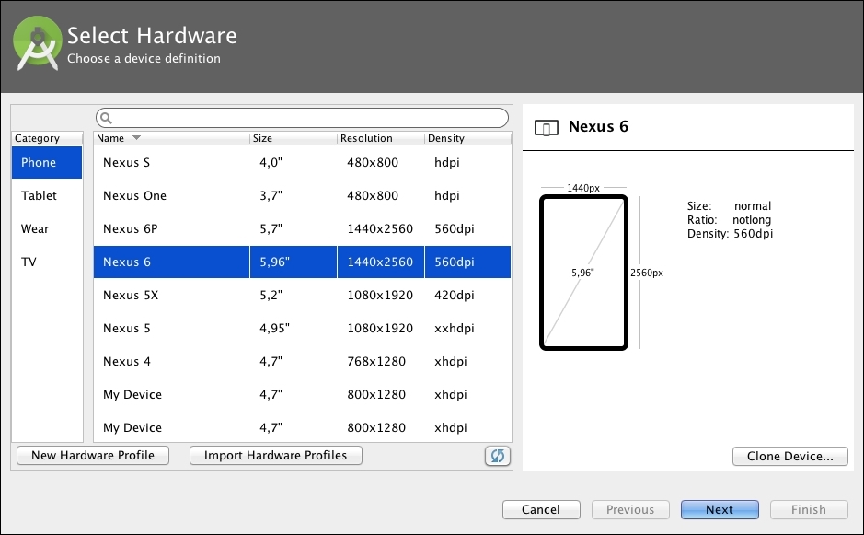Sort devices by the Name column header
Viewport: 864px width, 535px height.
[x=171, y=138]
